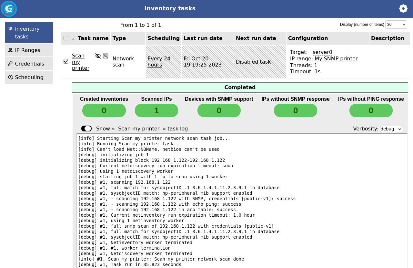Go to IP Ranges section
The width and height of the screenshot is (413, 268).
tap(29, 50)
